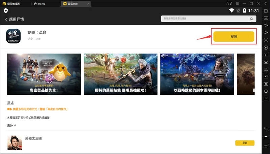
Task: Click the volume down icon
Action: point(266,33)
